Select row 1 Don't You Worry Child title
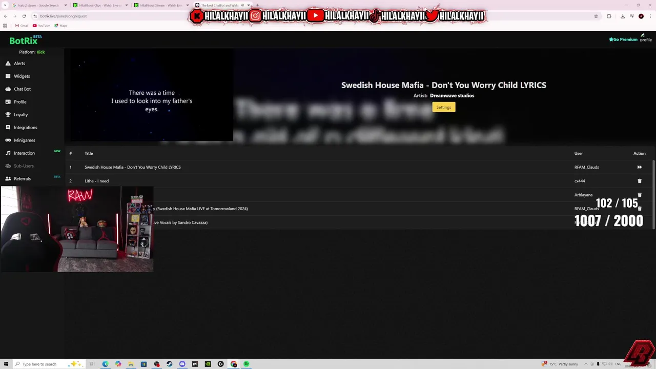 [132, 167]
